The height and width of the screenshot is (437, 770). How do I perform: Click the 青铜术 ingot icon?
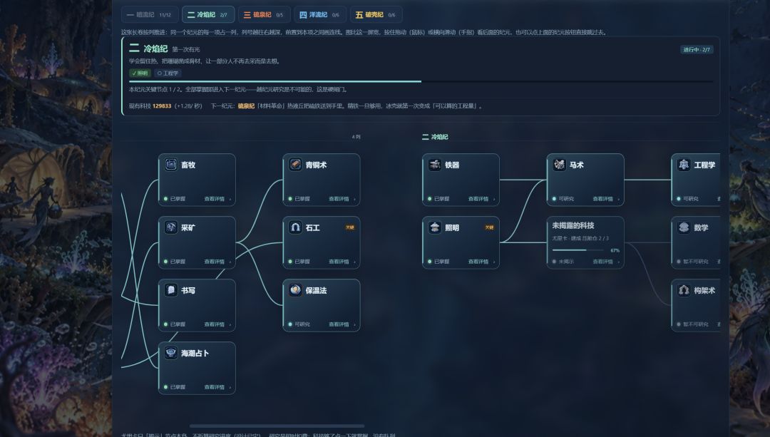(x=295, y=165)
